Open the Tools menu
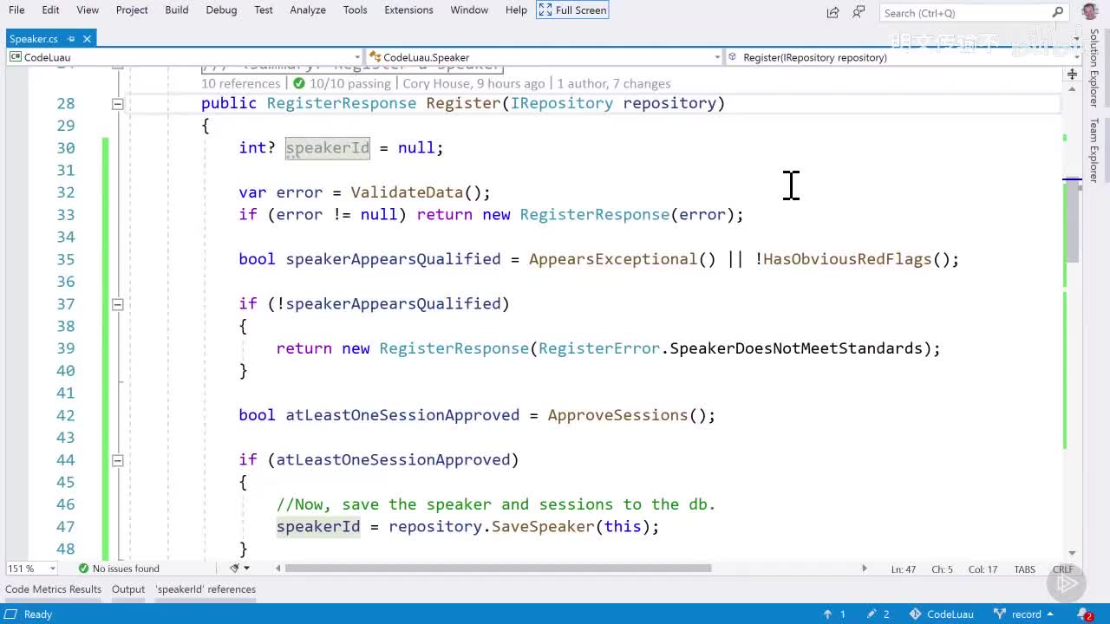Screen dimensions: 1110x624 355,10
